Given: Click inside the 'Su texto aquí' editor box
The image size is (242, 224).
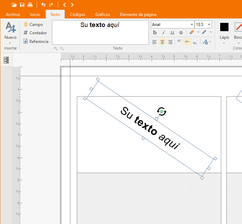Looking at the screenshot, I should tap(100, 33).
